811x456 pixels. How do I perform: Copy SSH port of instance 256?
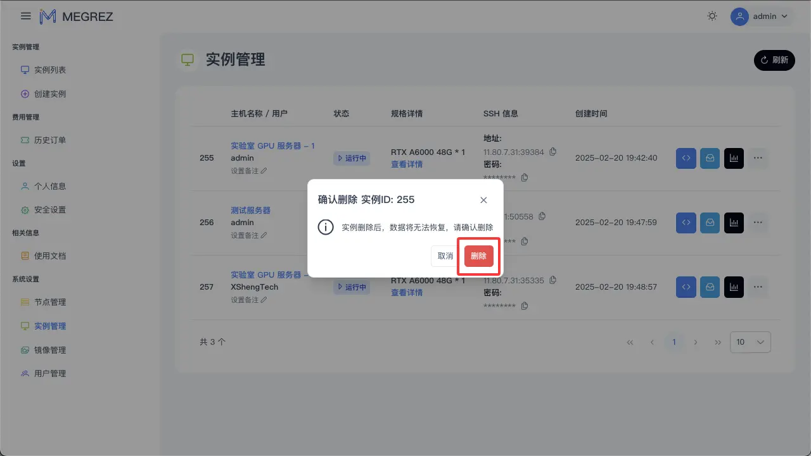[542, 216]
